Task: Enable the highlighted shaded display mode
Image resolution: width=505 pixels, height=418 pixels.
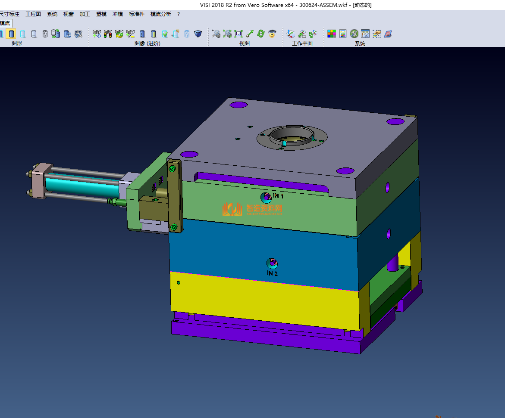Action: pos(11,34)
